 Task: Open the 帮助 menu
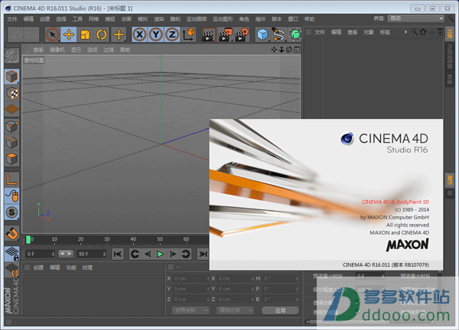click(x=309, y=19)
